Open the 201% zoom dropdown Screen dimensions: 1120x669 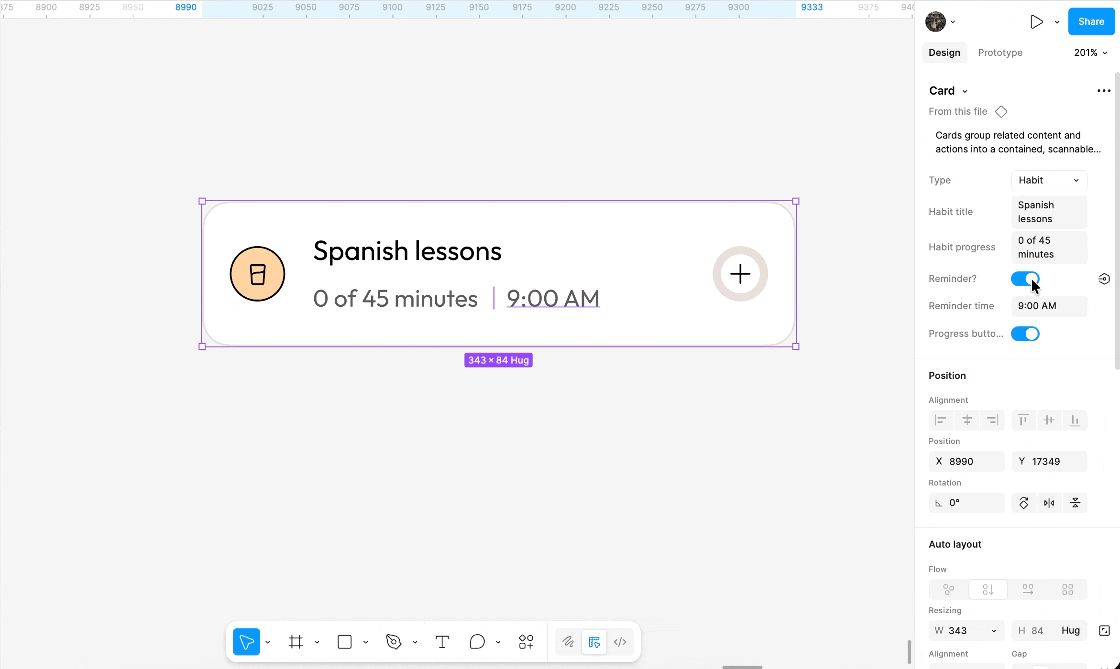[x=1090, y=53]
